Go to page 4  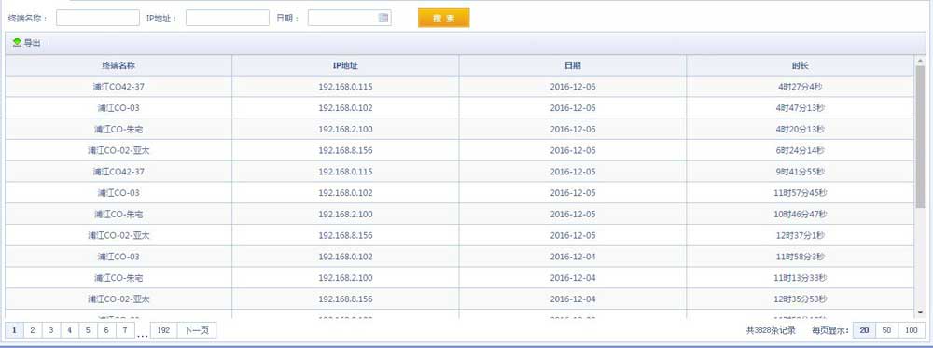coord(70,330)
